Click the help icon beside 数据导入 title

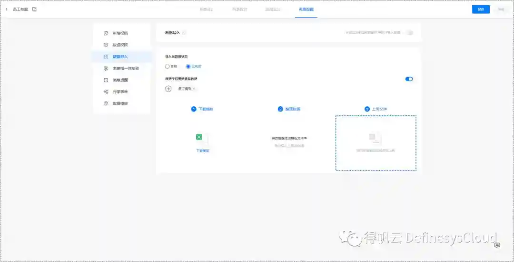pyautogui.click(x=184, y=33)
